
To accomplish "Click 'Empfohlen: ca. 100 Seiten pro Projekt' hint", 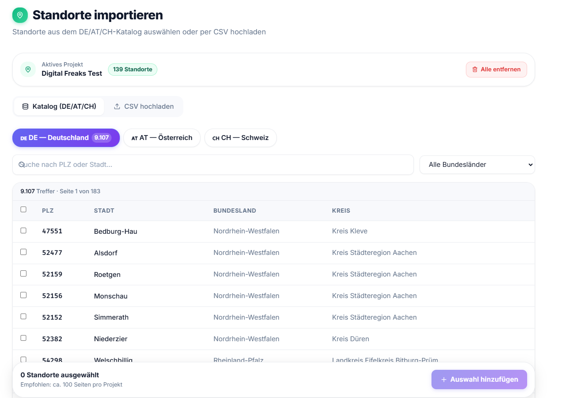I will pos(71,385).
